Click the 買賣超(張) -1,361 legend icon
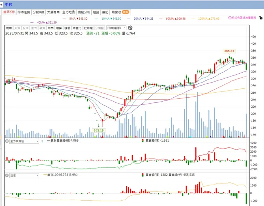 pos(142,141)
